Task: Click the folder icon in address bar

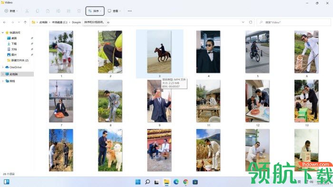Action: (33, 22)
